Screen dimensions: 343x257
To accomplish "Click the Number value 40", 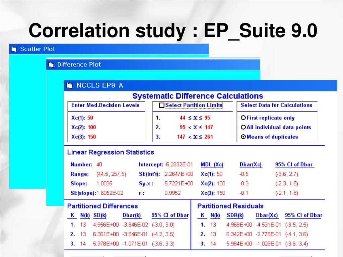I will (99, 165).
